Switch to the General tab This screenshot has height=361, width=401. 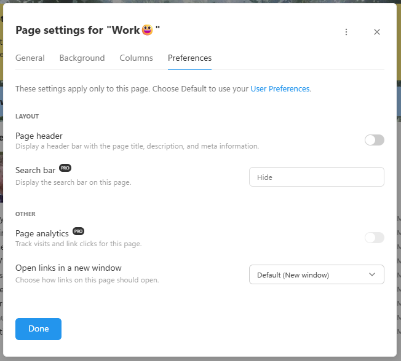[x=30, y=58]
